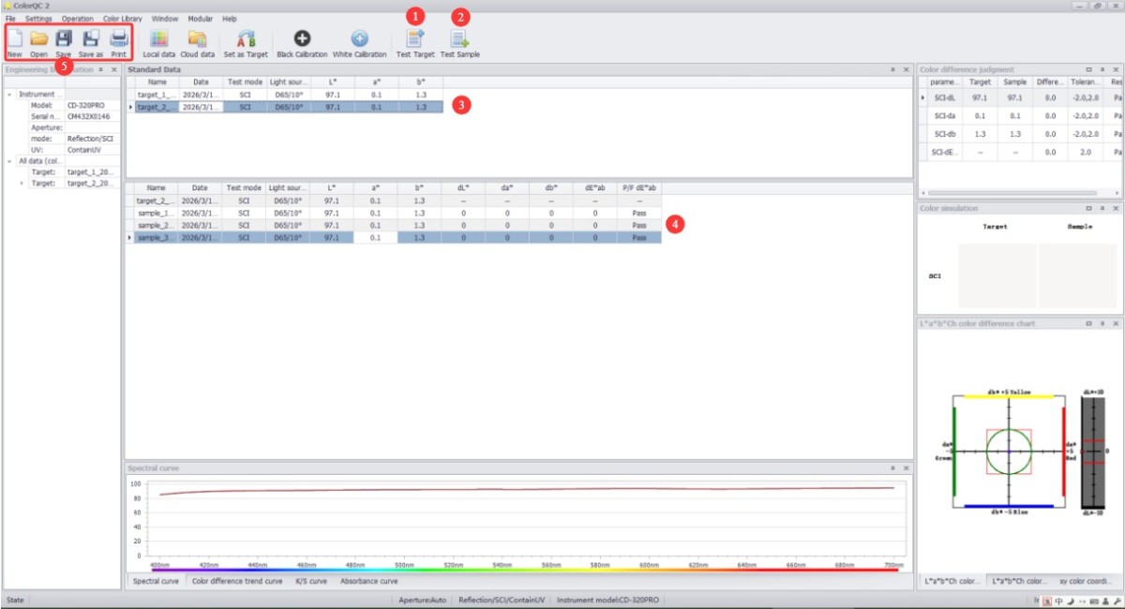Click the Tolerance column header in judgment table
The image size is (1125, 609).
tap(1084, 82)
